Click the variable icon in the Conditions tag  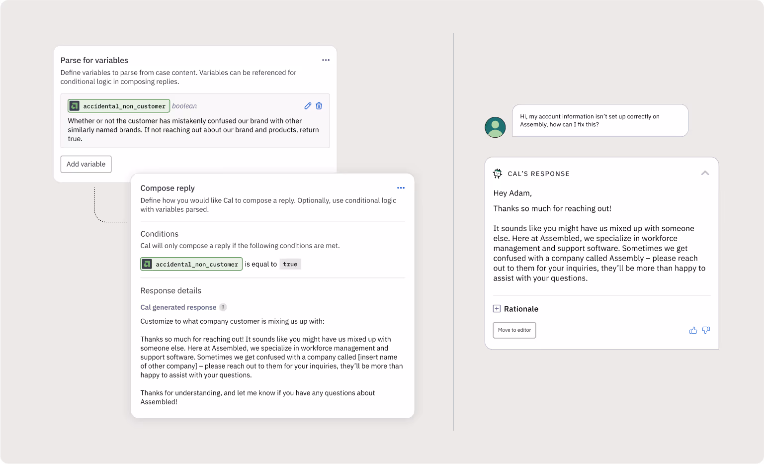[147, 264]
